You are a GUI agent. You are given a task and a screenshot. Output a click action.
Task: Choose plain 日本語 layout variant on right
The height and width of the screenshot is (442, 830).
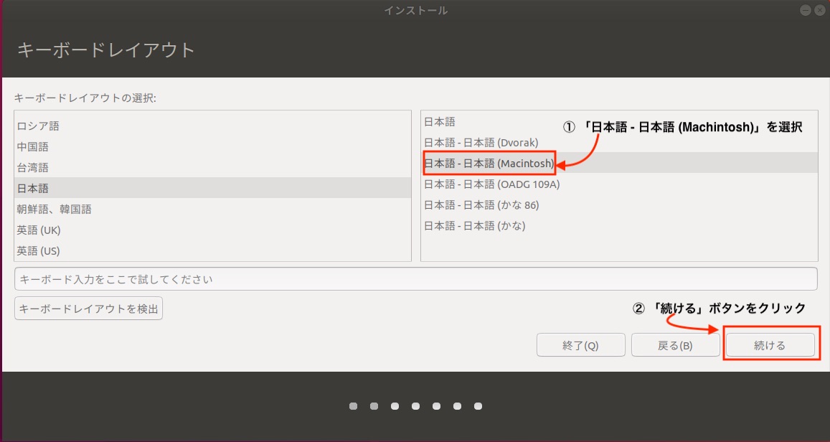(619, 122)
